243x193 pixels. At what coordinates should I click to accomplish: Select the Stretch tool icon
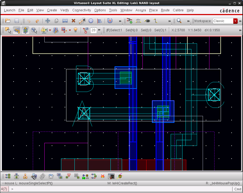click(65, 21)
